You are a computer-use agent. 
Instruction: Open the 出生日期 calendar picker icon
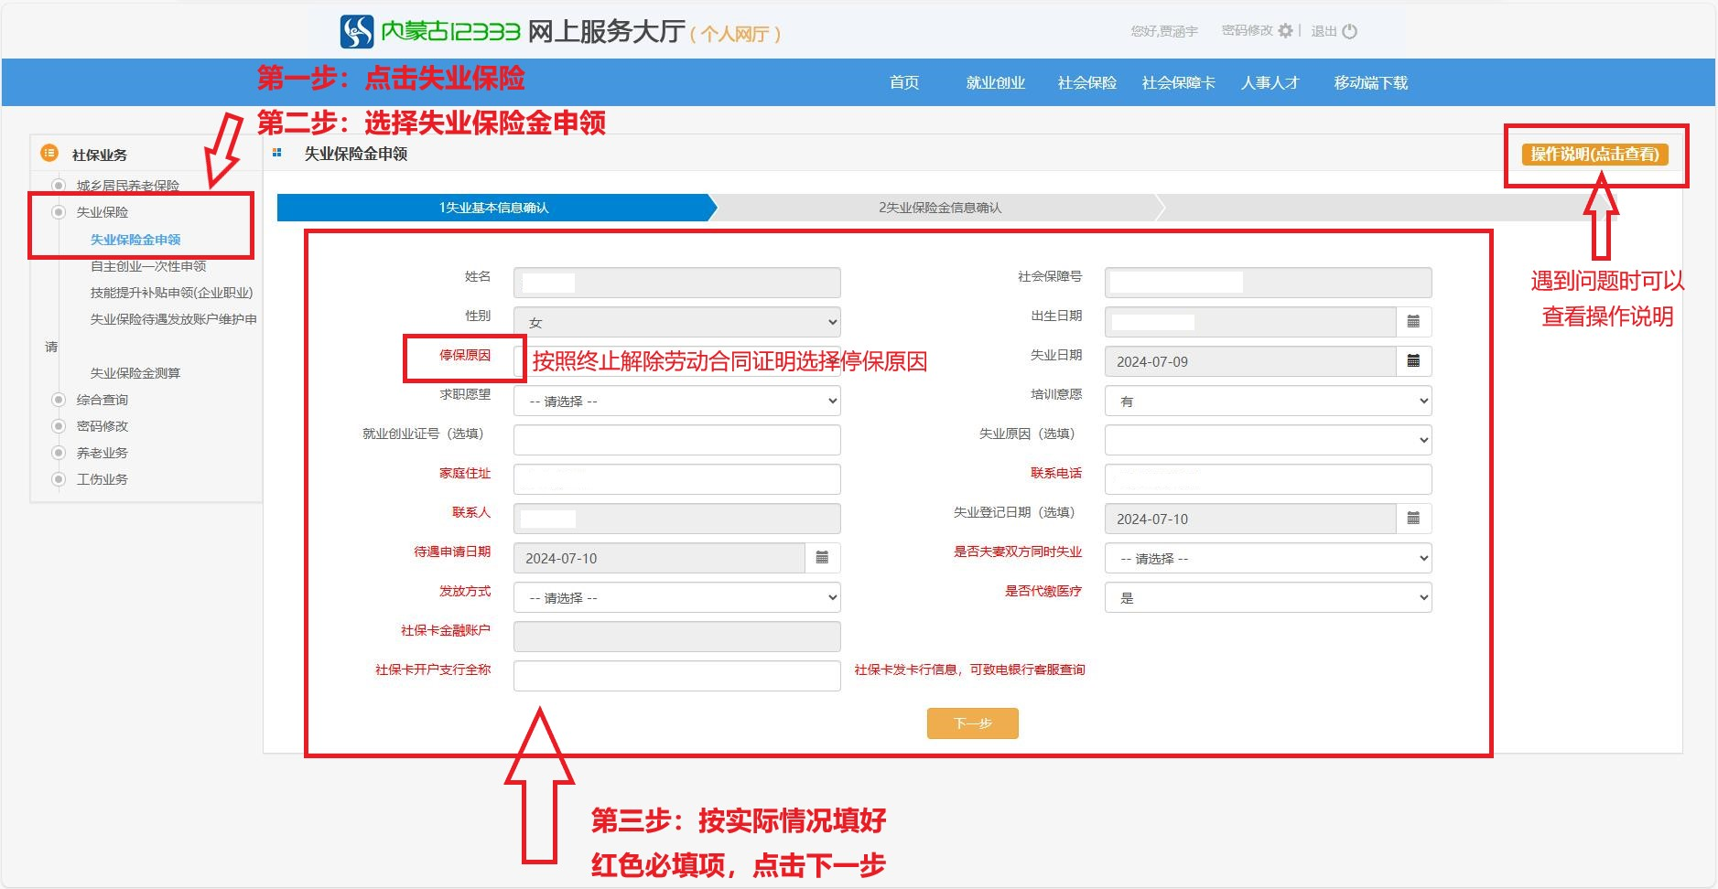[x=1413, y=322]
